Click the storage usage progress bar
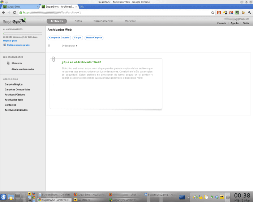The image size is (253, 202). [x=22, y=34]
